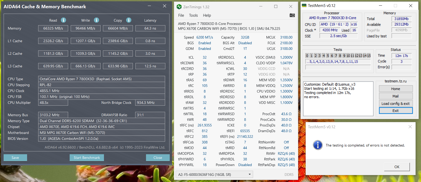
Task: Click the TestMem5 Cycle 3 field
Action: pos(401,61)
